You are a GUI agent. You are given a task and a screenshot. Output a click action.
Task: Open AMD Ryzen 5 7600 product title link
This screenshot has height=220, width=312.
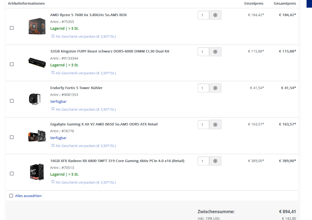pos(88,15)
